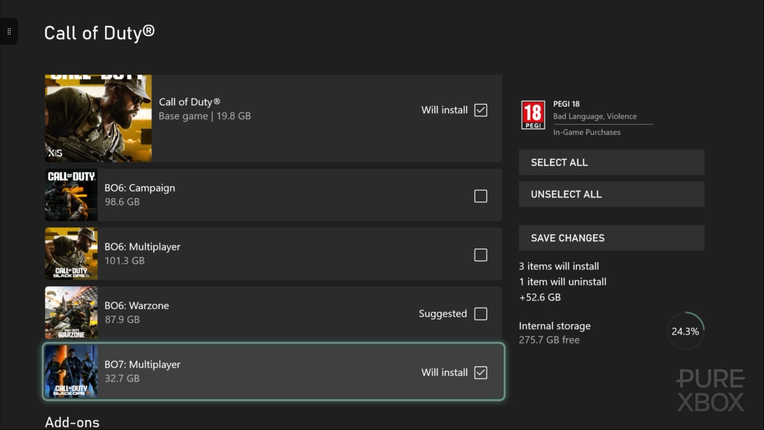This screenshot has height=430, width=764.
Task: Click the BO7: Multiplayer thumbnail image
Action: (x=71, y=371)
